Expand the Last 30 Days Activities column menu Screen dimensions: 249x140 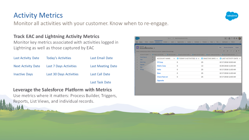coord(237,55)
